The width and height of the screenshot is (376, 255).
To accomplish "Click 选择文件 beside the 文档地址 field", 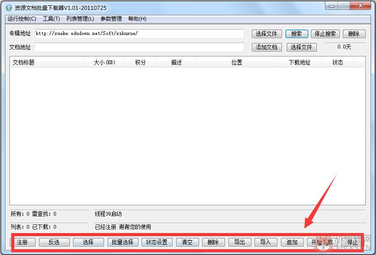I will (302, 47).
